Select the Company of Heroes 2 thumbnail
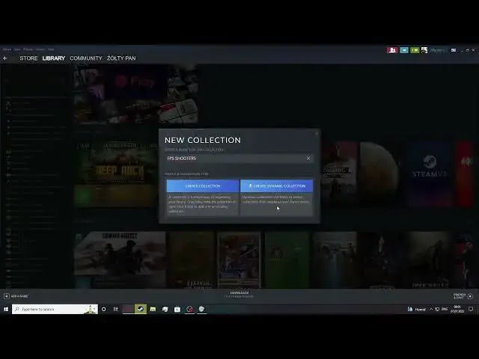This screenshot has height=359, width=479. pyautogui.click(x=120, y=260)
